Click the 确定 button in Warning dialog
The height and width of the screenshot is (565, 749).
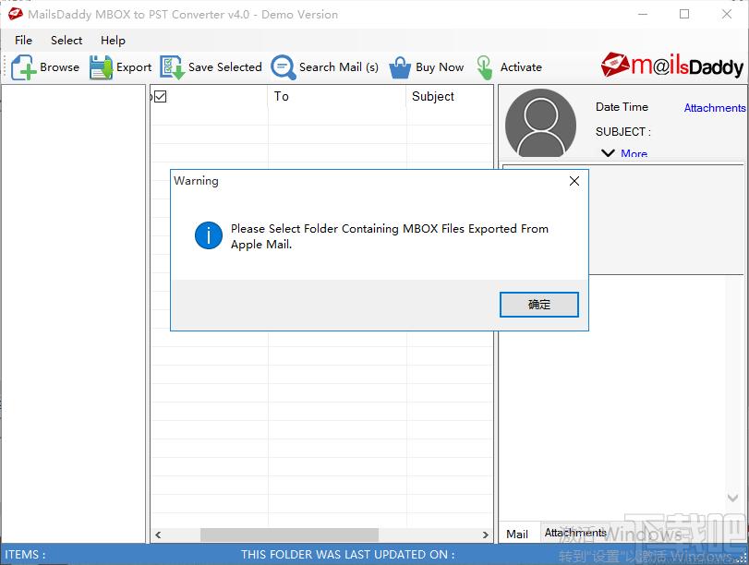pyautogui.click(x=538, y=305)
